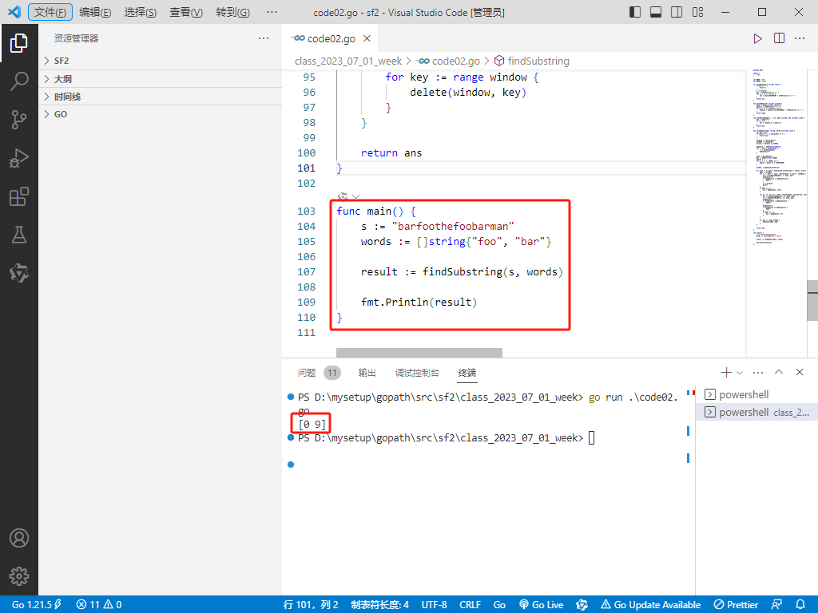The height and width of the screenshot is (613, 818).
Task: Open editor More Actions menu
Action: pos(800,38)
